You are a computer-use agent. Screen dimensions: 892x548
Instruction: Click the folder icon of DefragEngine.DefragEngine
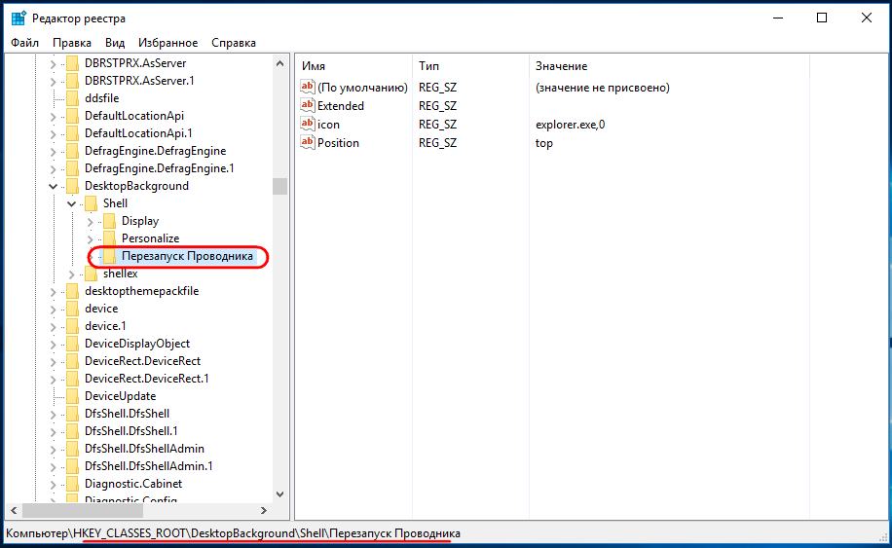(x=72, y=151)
